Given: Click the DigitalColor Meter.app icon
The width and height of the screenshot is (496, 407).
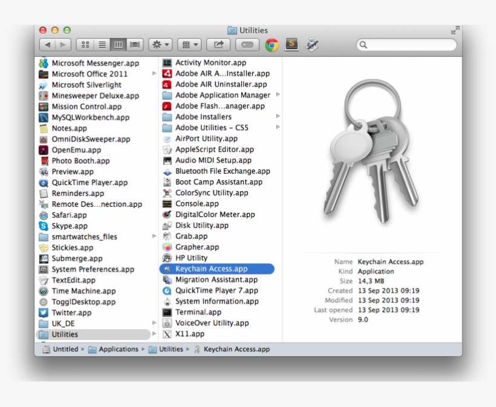Looking at the screenshot, I should pyautogui.click(x=167, y=215).
